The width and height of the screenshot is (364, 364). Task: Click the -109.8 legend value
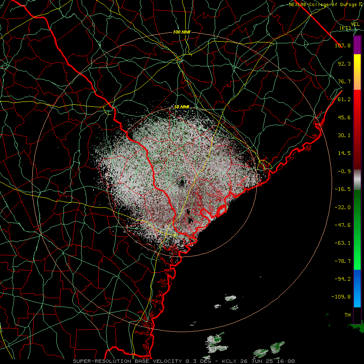tap(341, 297)
